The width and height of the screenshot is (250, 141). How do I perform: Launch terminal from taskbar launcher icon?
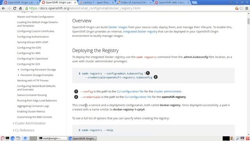coord(7,138)
